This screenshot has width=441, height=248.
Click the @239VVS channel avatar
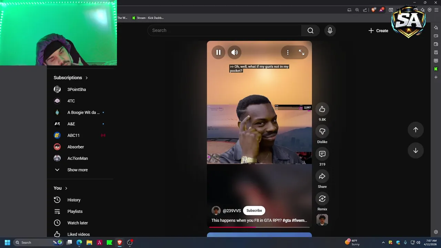(216, 210)
